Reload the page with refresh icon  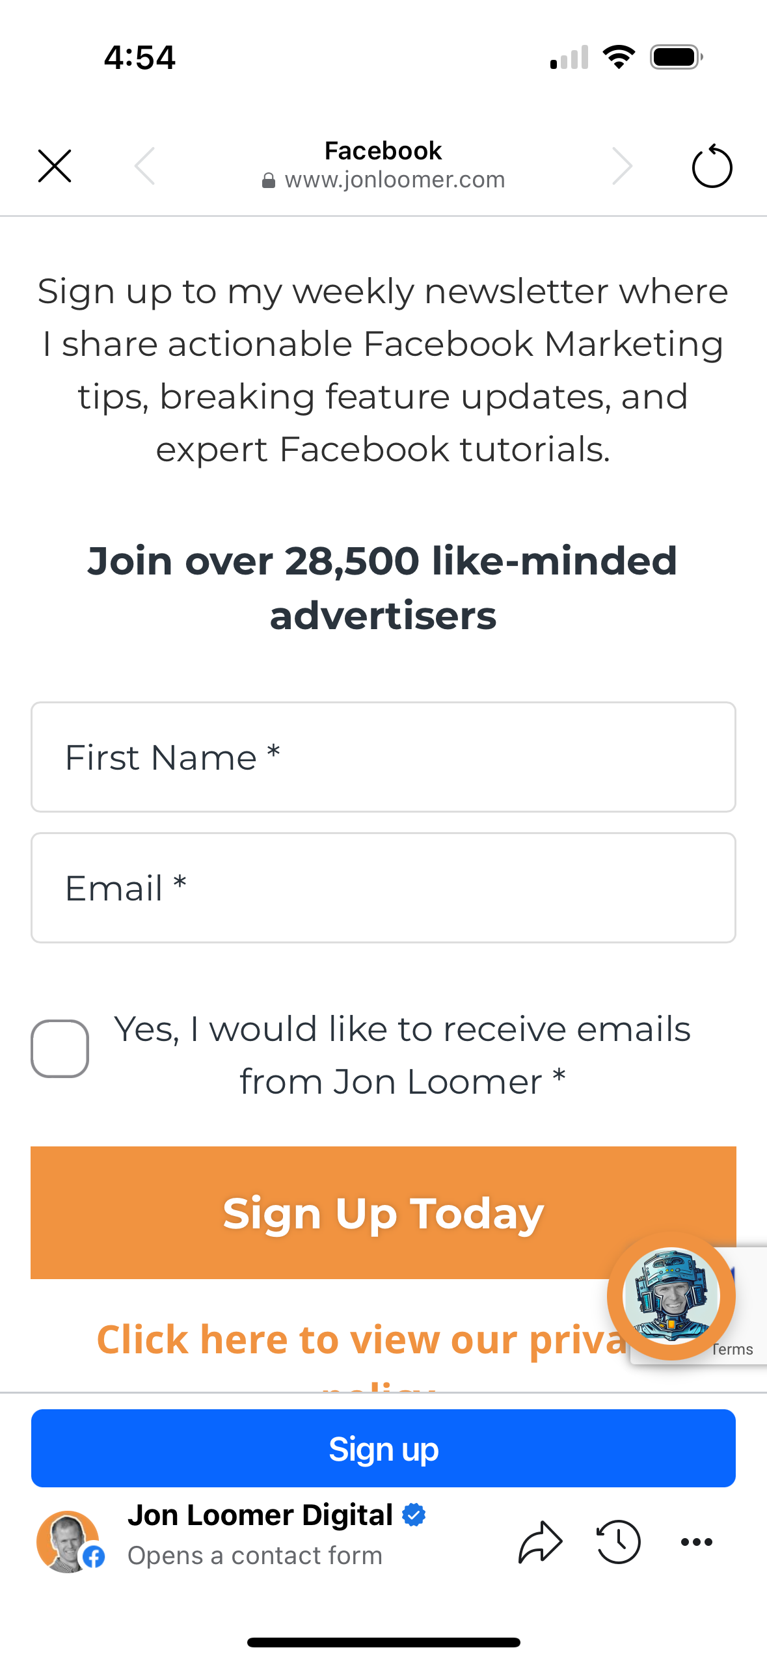point(712,166)
